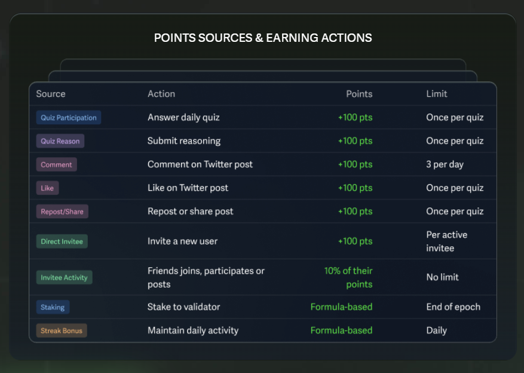This screenshot has width=524, height=373.
Task: Click 'Formula-based' in the Staking row
Action: (342, 307)
